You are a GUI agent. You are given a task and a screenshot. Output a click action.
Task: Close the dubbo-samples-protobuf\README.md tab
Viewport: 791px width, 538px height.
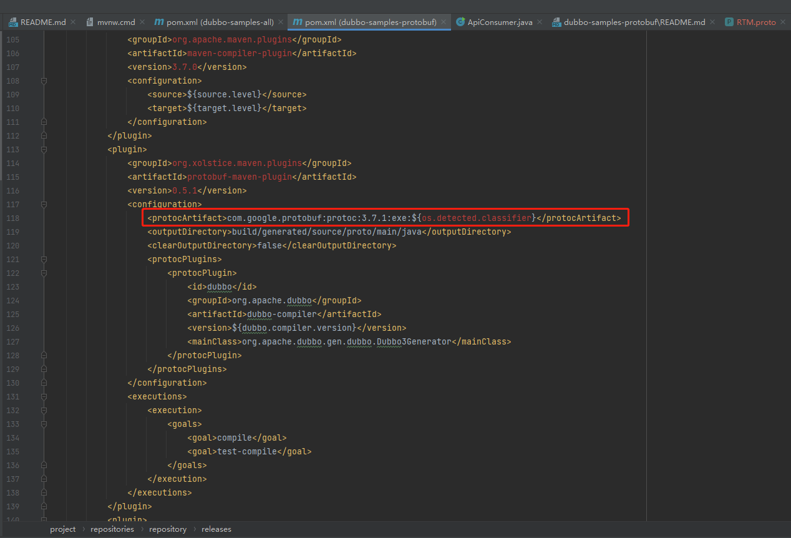pos(713,22)
